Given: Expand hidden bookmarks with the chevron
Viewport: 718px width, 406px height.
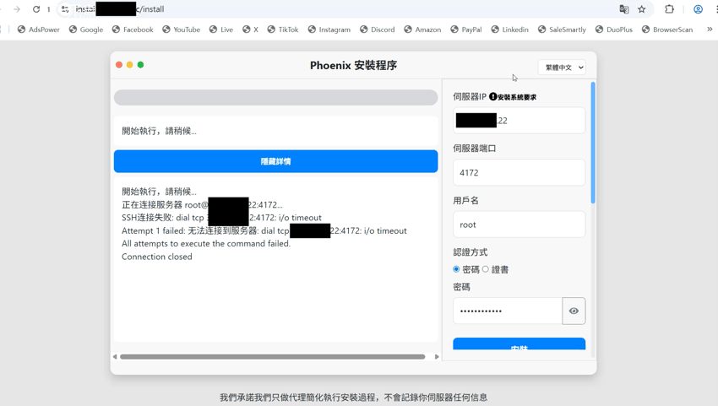Looking at the screenshot, I should (x=710, y=30).
